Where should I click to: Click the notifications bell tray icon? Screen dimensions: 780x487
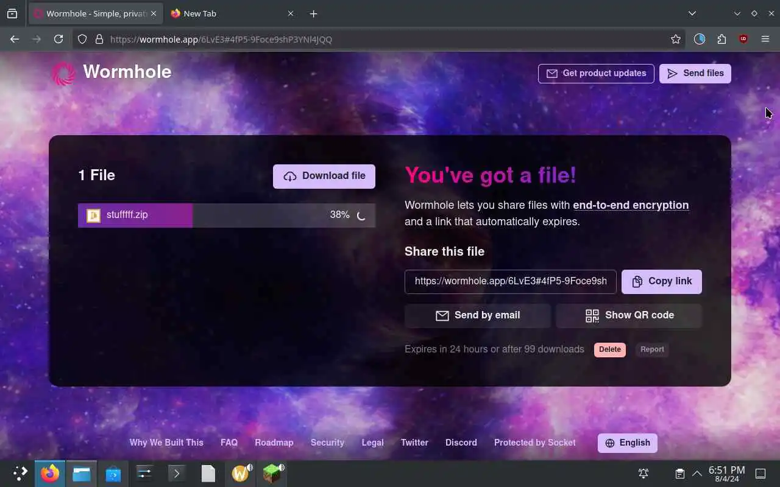[643, 473]
